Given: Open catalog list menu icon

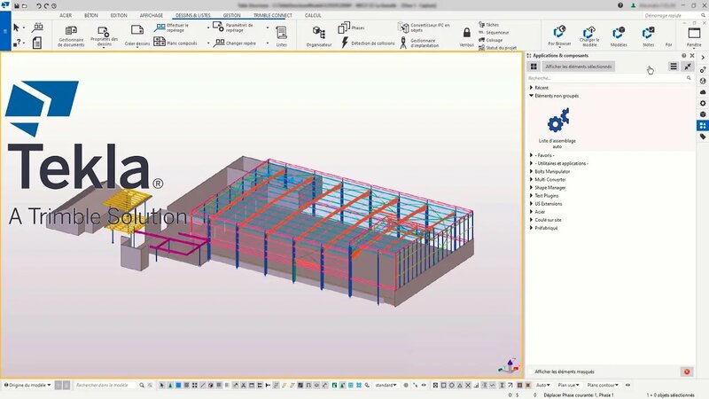Looking at the screenshot, I should pyautogui.click(x=674, y=66).
